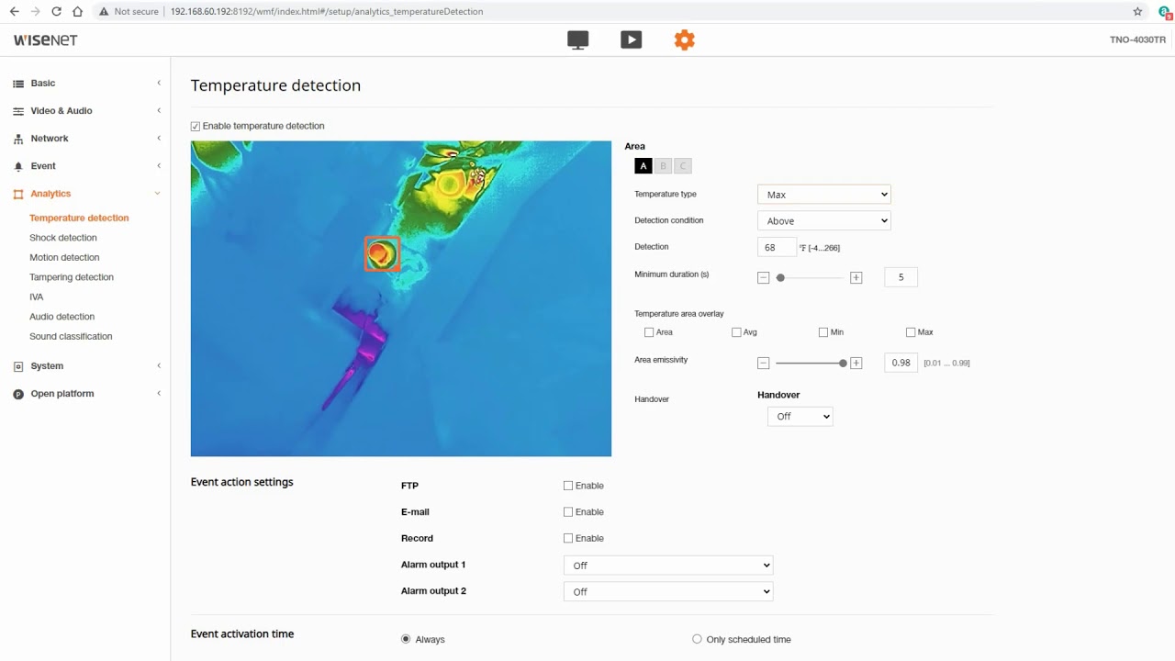1175x661 pixels.
Task: Open the playback icon in top bar
Action: [631, 40]
